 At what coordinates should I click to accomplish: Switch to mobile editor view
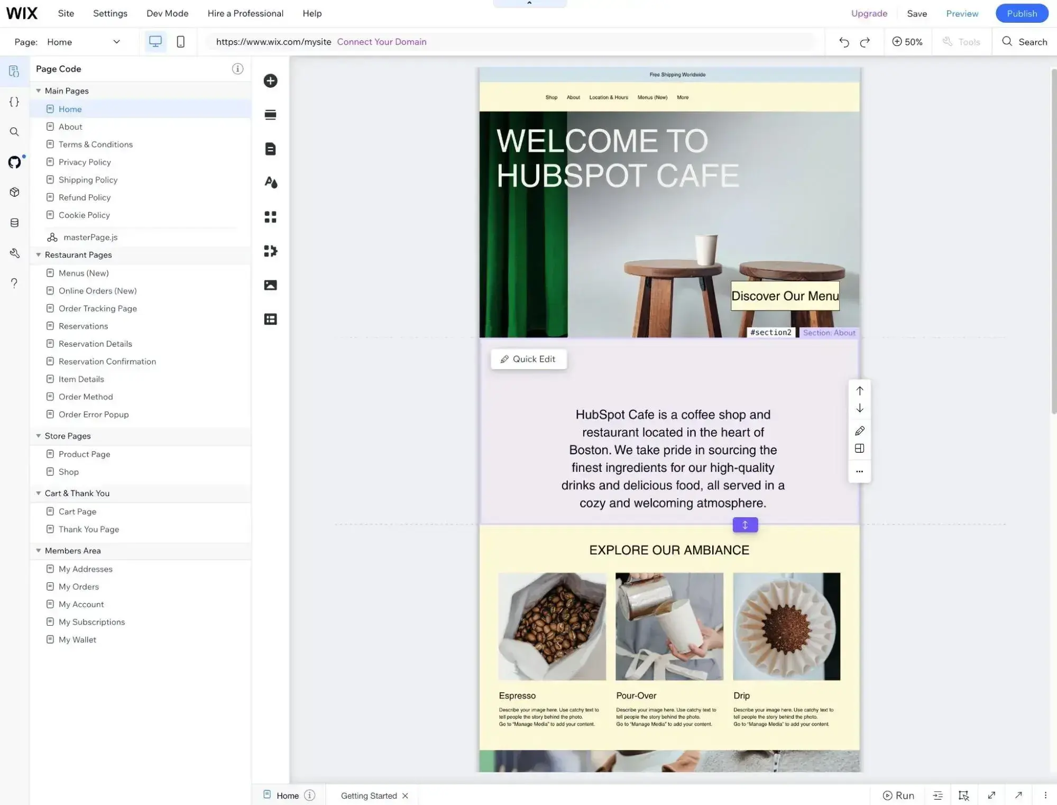pos(180,42)
